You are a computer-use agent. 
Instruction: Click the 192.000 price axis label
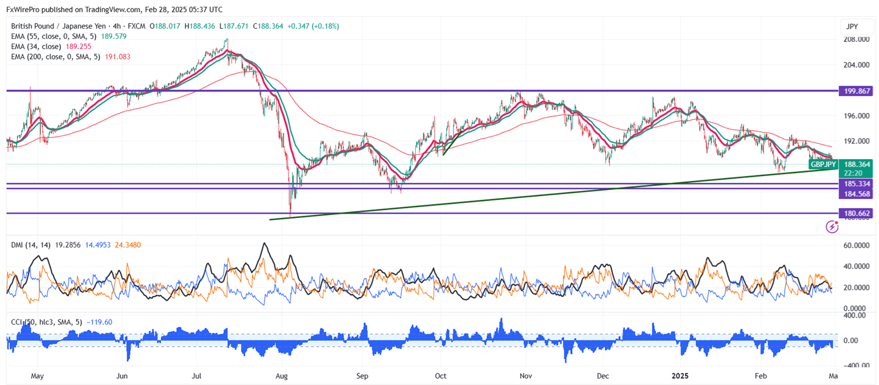[857, 141]
